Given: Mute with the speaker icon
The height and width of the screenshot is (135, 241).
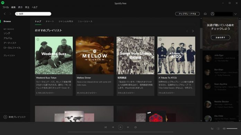Looking at the screenshot, I should (x=224, y=128).
